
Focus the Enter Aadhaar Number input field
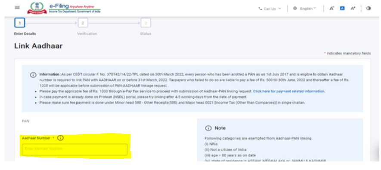coord(74,149)
